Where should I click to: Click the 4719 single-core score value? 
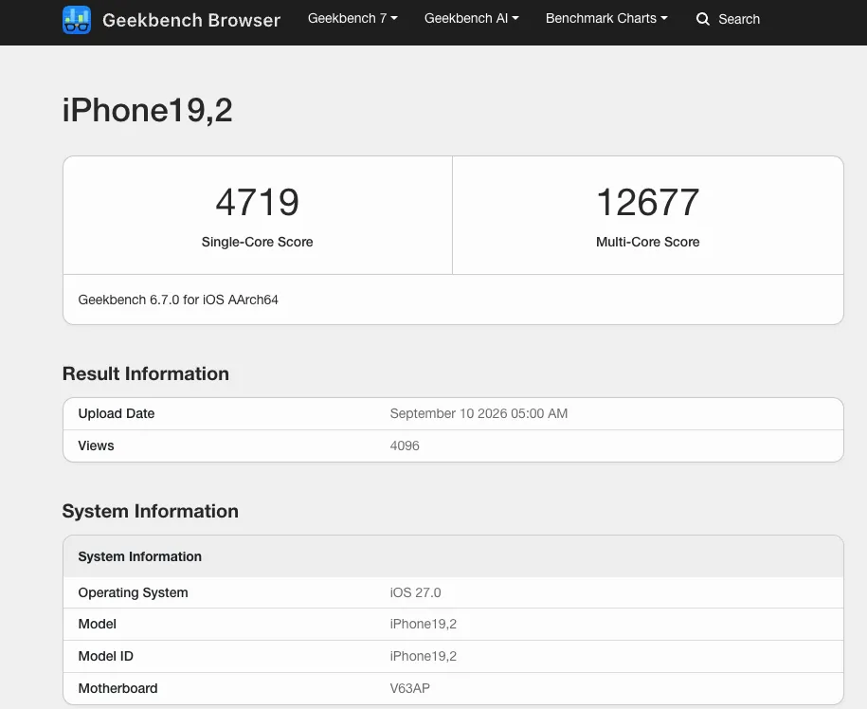[x=257, y=202]
